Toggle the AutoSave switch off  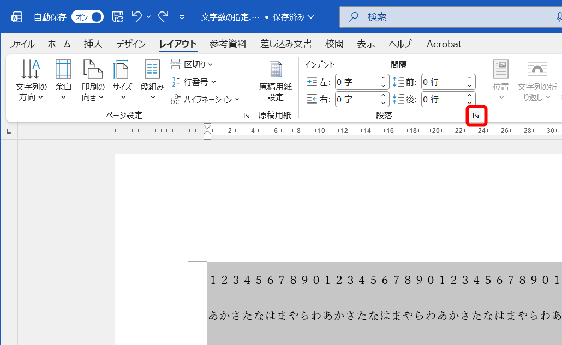pos(87,17)
